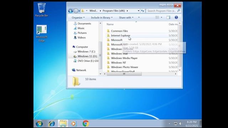This screenshot has width=228, height=128.
Task: Sort by Name column header
Action: 110,25
